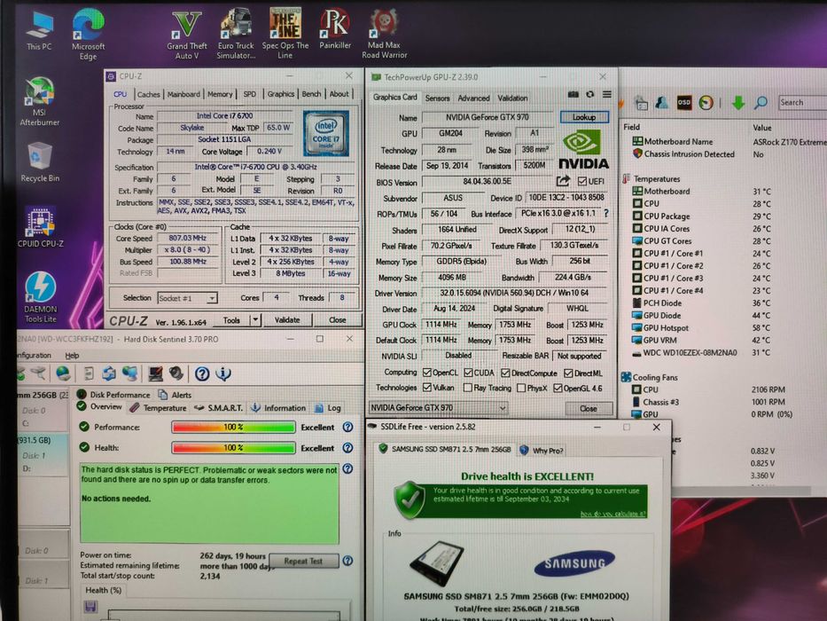Click GPU-Z Lookup button

tap(584, 117)
